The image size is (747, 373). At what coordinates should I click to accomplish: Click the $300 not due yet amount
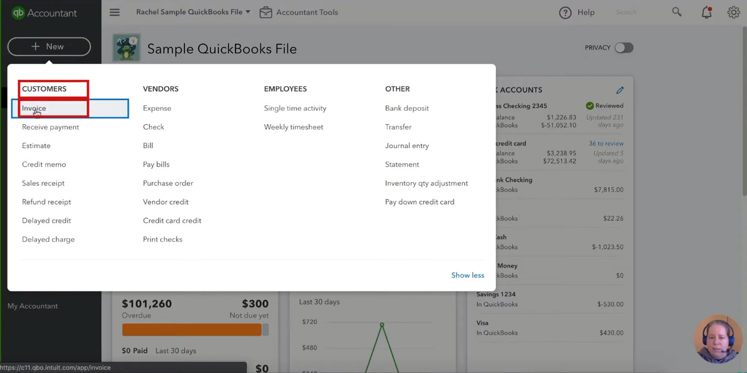point(255,304)
